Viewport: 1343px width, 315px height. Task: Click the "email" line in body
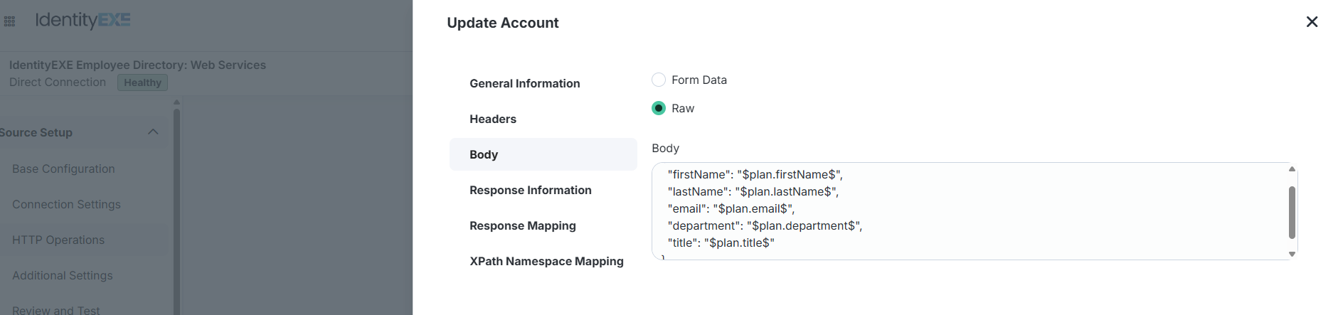click(731, 208)
